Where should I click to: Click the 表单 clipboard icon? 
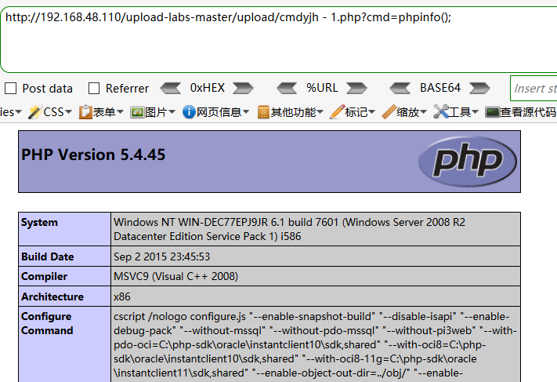pos(85,112)
